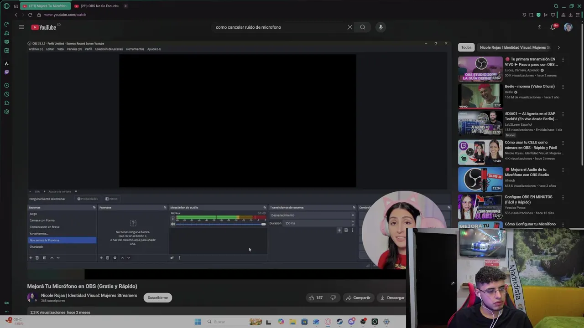Open the YouTube upload arrow button
This screenshot has width=584, height=328.
coord(540,27)
